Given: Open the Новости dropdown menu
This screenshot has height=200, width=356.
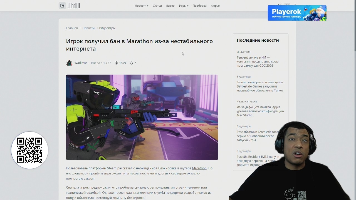Looking at the screenshot, I should pyautogui.click(x=142, y=6).
